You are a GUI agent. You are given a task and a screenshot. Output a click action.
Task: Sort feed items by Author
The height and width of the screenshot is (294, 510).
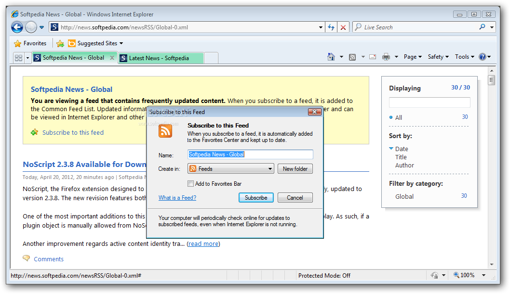[404, 165]
